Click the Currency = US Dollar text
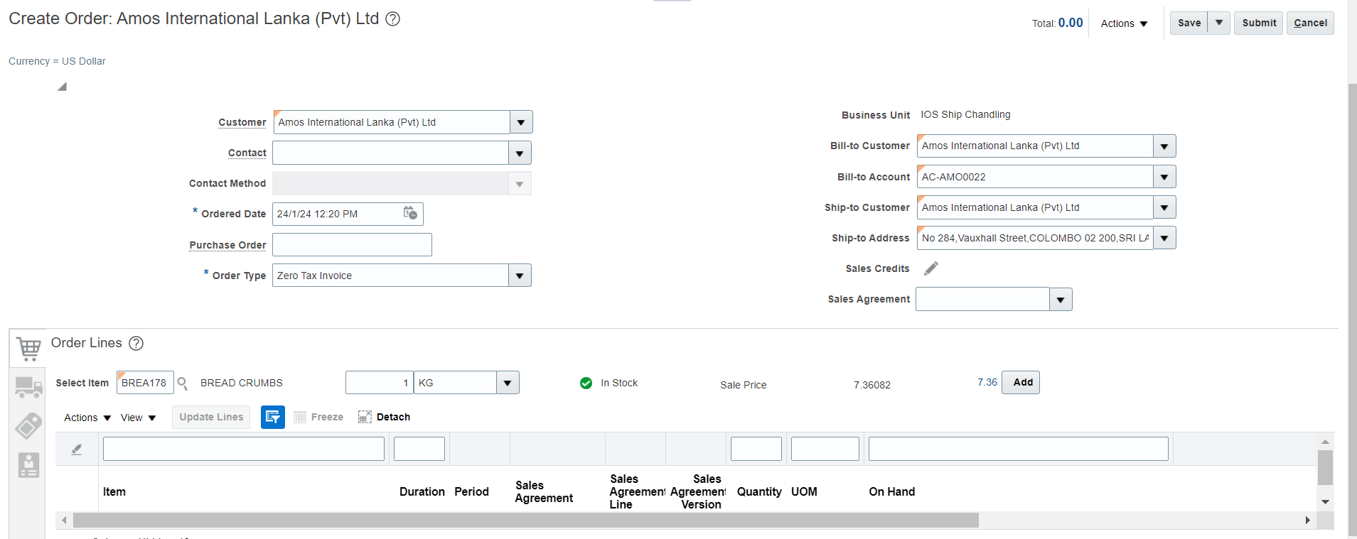 57,61
